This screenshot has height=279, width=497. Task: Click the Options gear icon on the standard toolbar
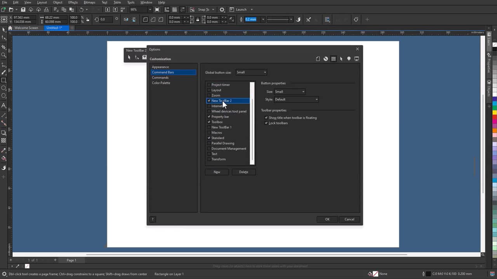(222, 9)
